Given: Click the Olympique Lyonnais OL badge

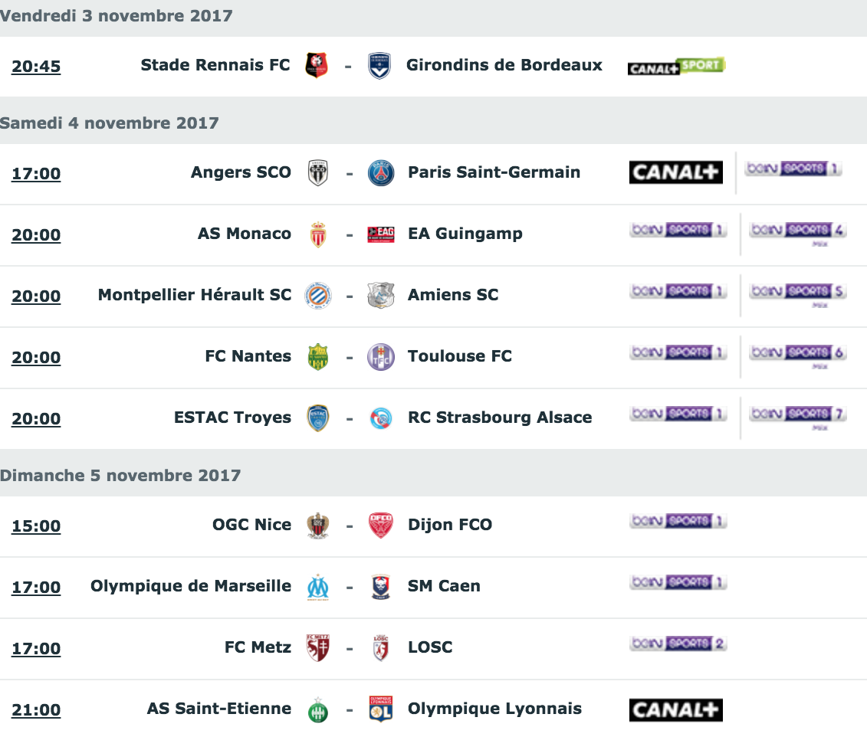Looking at the screenshot, I should [381, 709].
